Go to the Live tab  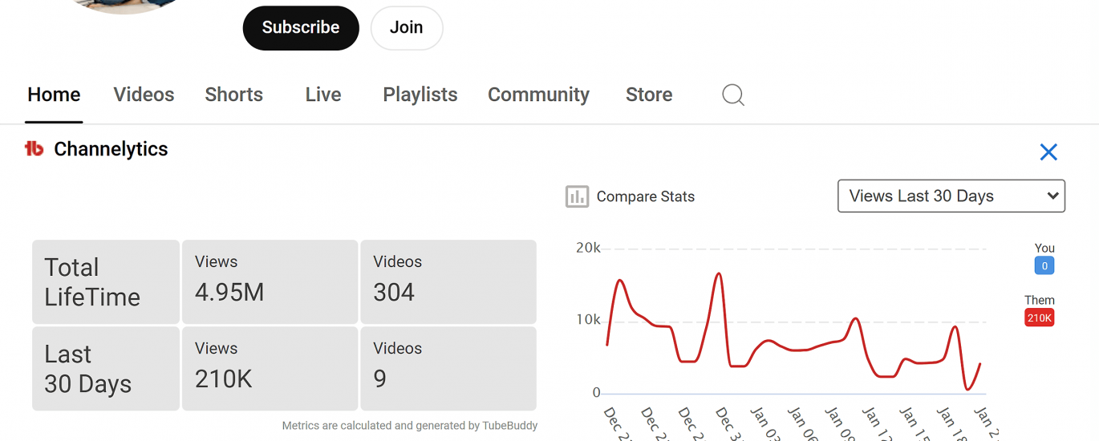click(323, 95)
